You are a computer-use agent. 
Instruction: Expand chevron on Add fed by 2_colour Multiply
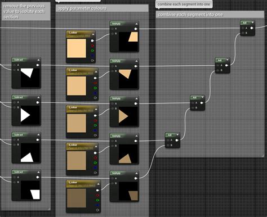point(228,60)
